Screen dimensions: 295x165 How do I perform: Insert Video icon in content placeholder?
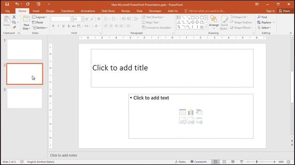tap(199, 121)
